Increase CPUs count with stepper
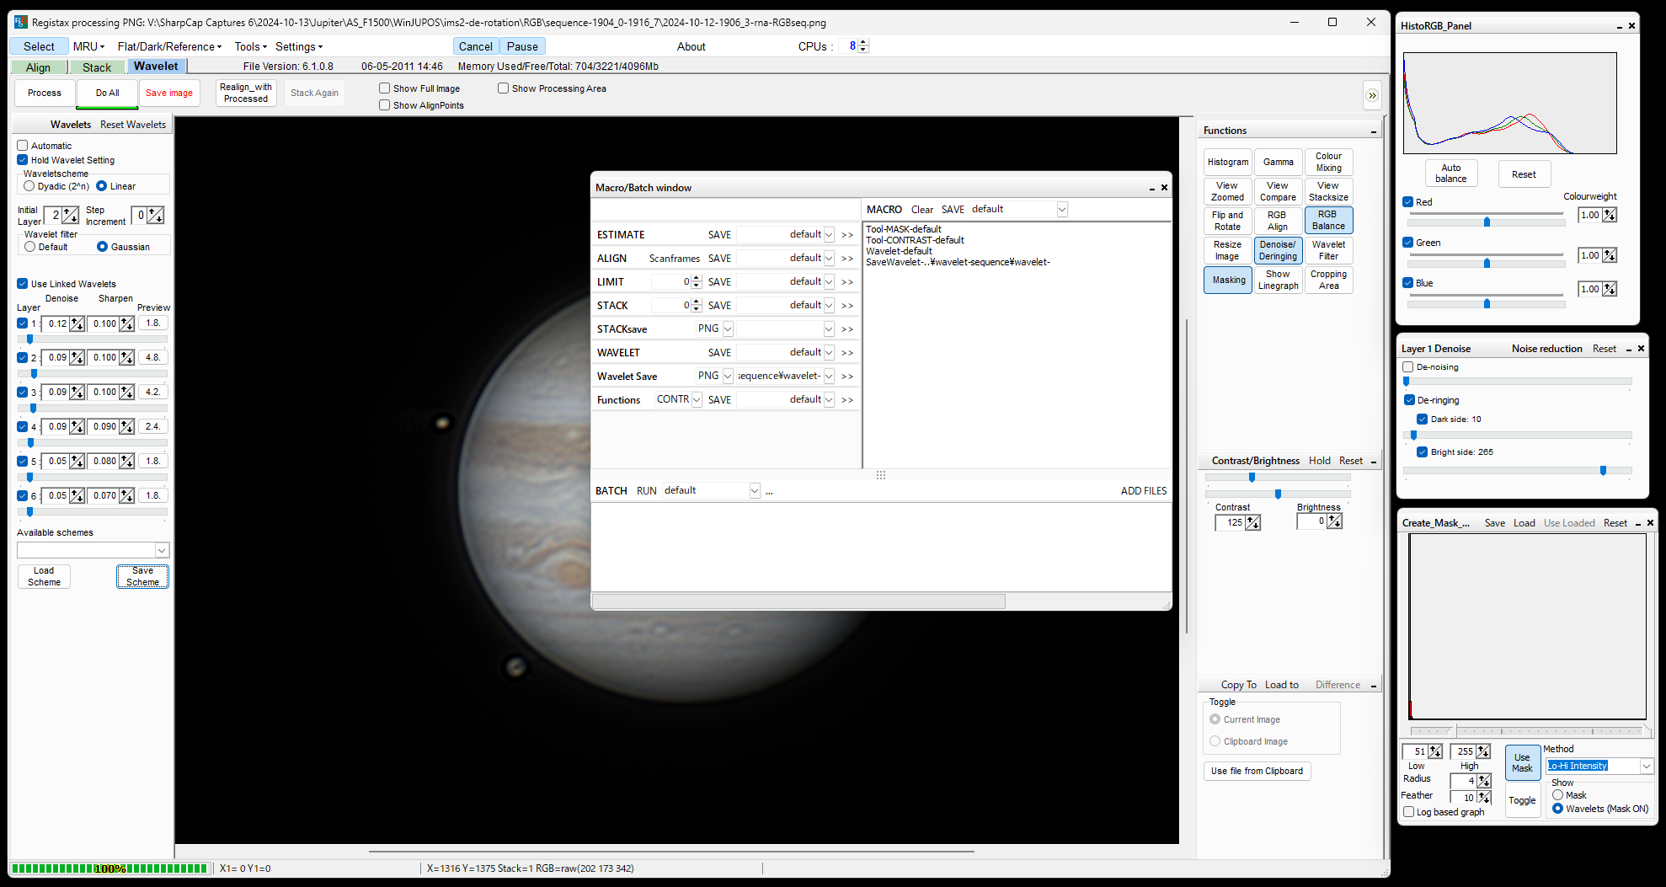This screenshot has height=887, width=1666. (x=863, y=43)
